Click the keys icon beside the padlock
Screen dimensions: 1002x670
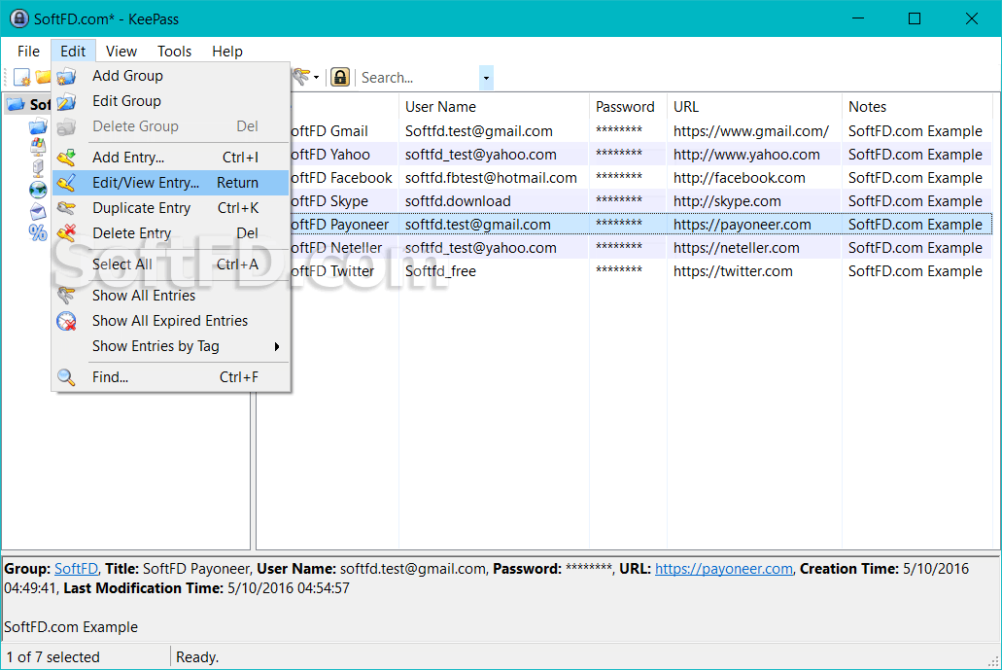[x=301, y=78]
